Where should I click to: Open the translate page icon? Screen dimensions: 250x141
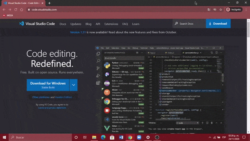[x=209, y=9]
